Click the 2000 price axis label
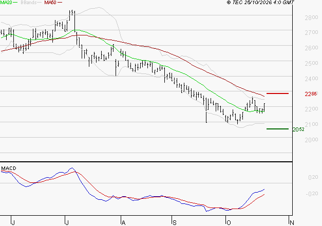The image size is (322, 226). click(x=311, y=140)
